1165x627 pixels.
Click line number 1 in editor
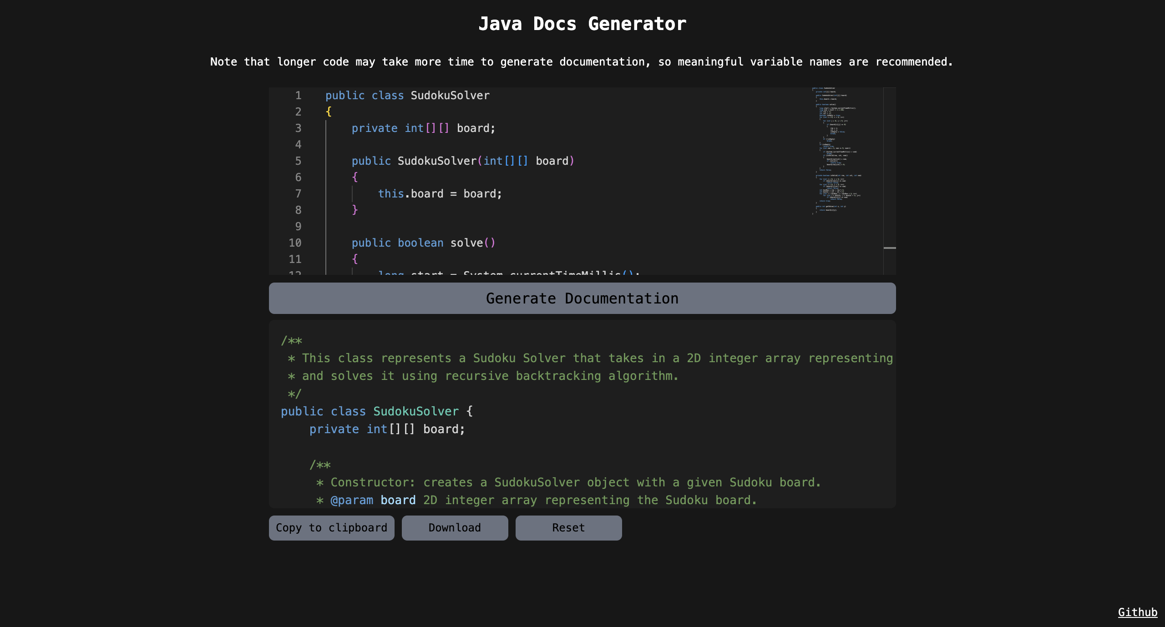[x=298, y=96]
